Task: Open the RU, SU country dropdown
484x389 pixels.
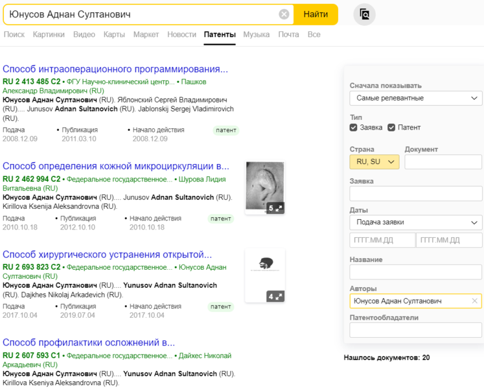Action: (x=374, y=161)
